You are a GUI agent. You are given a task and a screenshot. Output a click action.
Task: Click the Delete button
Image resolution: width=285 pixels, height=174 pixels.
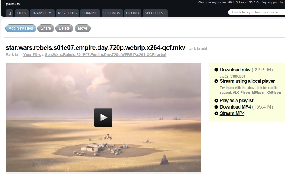(x=64, y=28)
